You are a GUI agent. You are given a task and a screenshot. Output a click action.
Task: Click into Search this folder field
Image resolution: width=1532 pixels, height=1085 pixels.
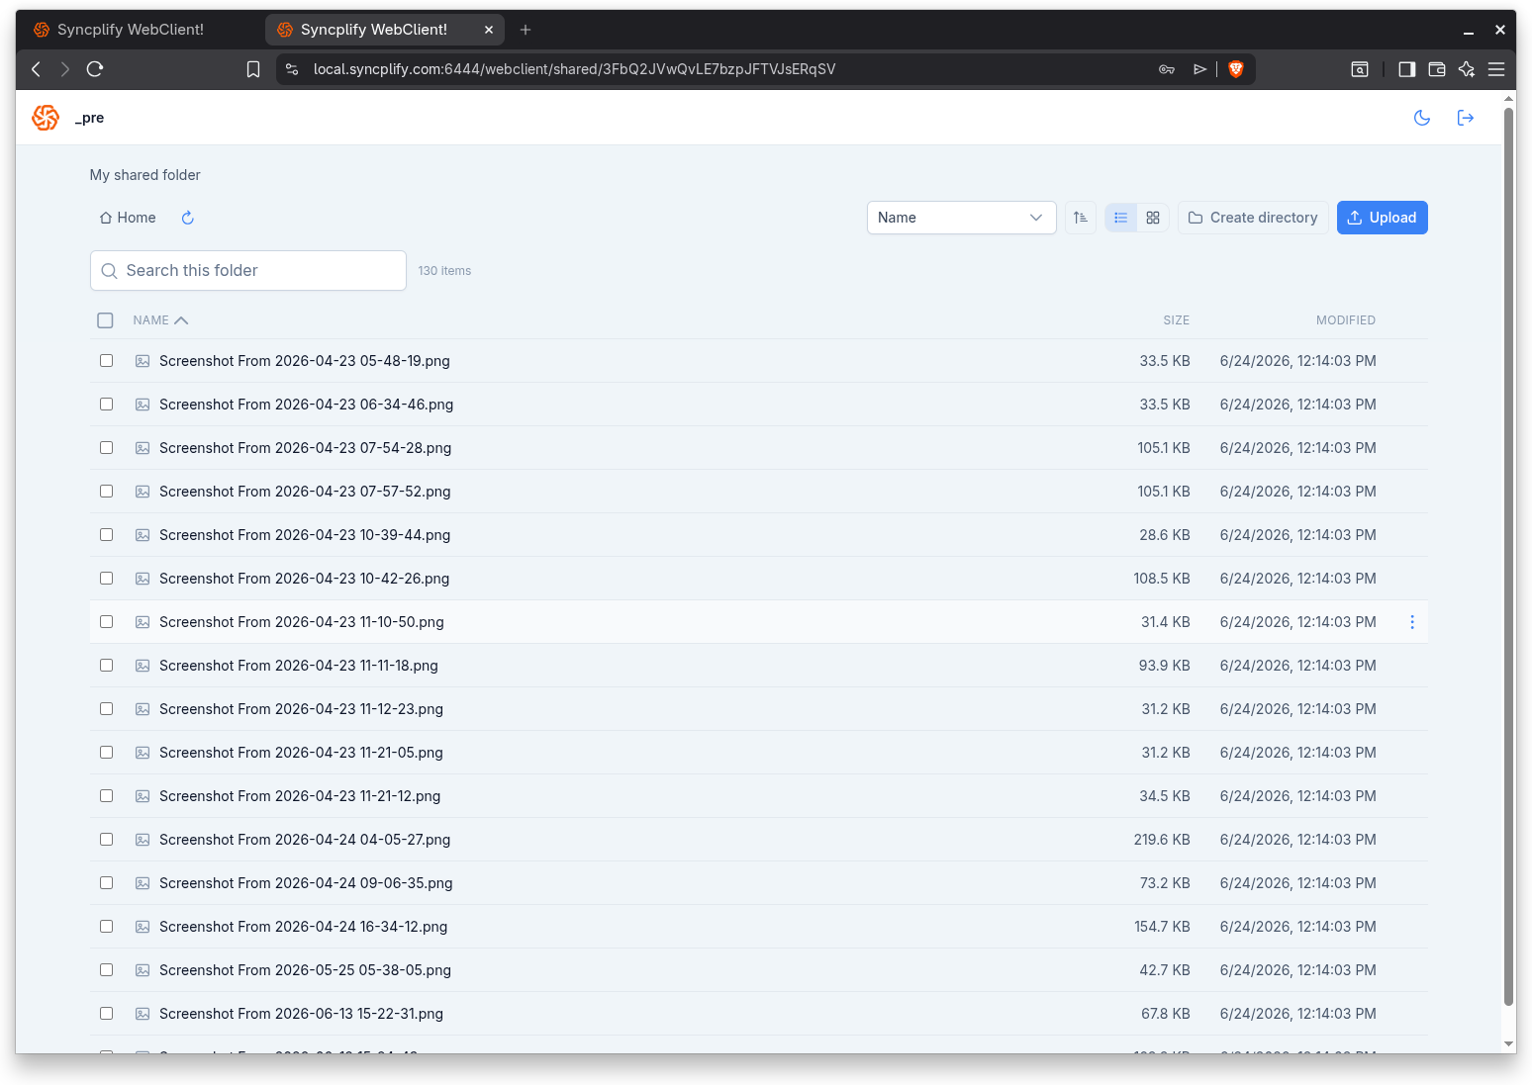pyautogui.click(x=248, y=271)
